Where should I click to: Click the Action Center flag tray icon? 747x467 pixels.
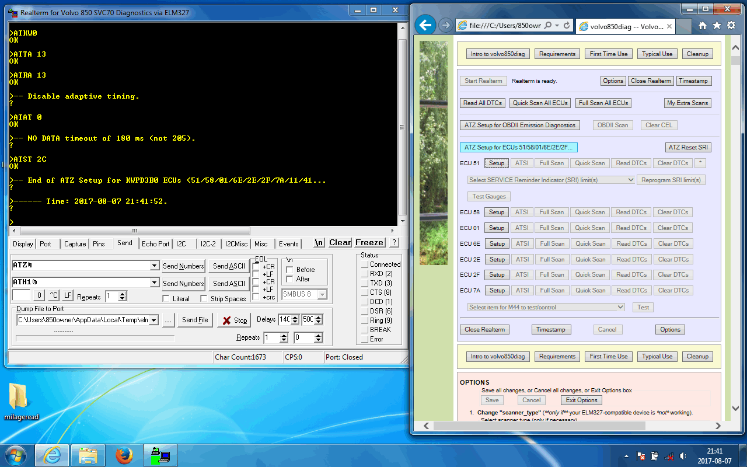(640, 456)
